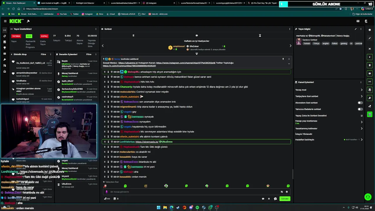Open the YouTube bookmark
This screenshot has height=211, width=375.
click(x=62, y=14)
